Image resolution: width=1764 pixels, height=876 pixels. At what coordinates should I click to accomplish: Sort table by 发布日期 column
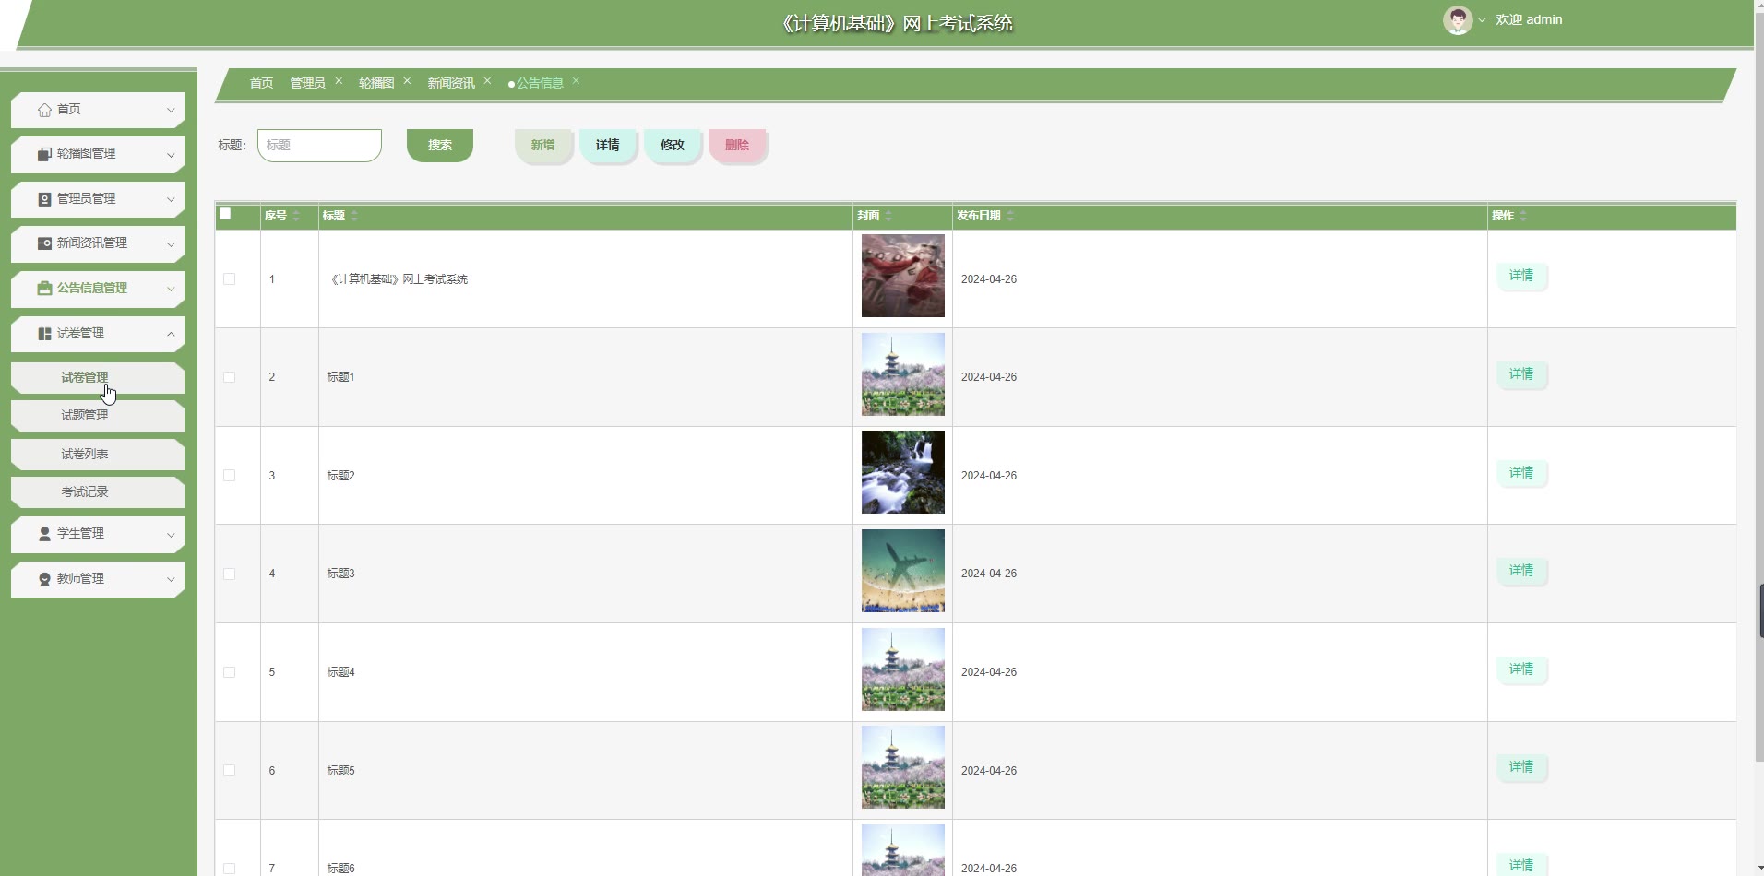[1010, 216]
